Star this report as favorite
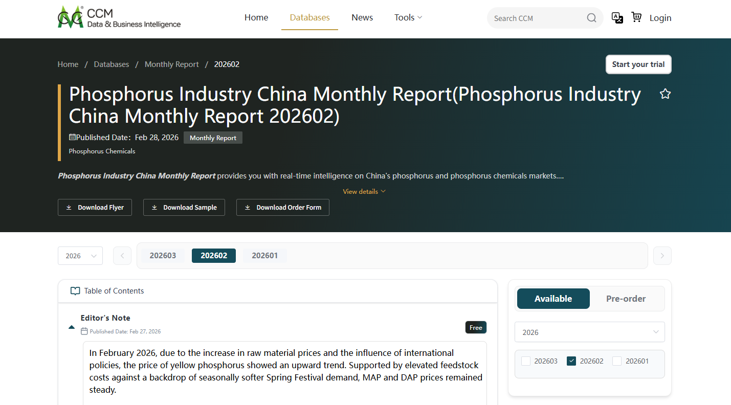The height and width of the screenshot is (405, 731). (x=665, y=94)
